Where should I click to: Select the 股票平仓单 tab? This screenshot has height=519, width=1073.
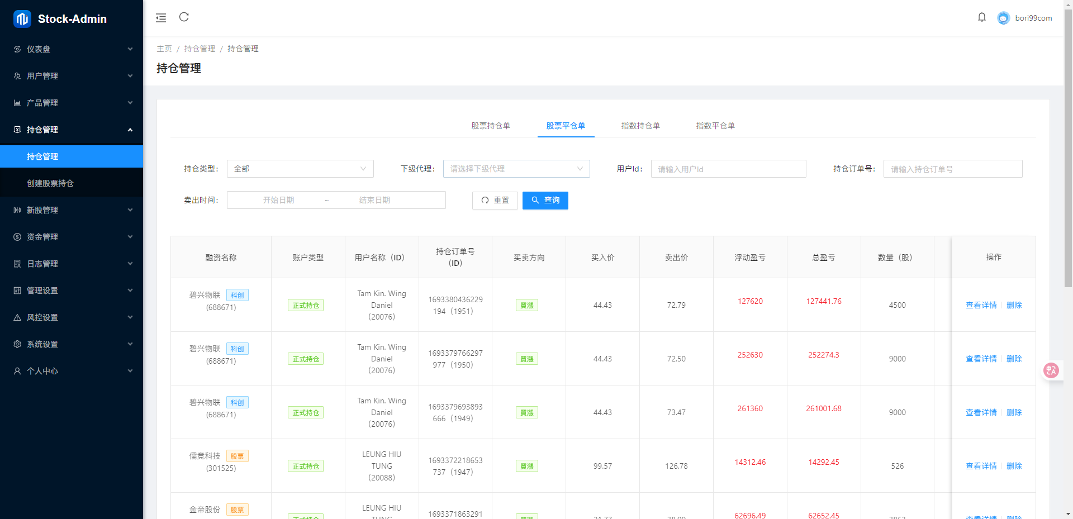click(x=566, y=126)
